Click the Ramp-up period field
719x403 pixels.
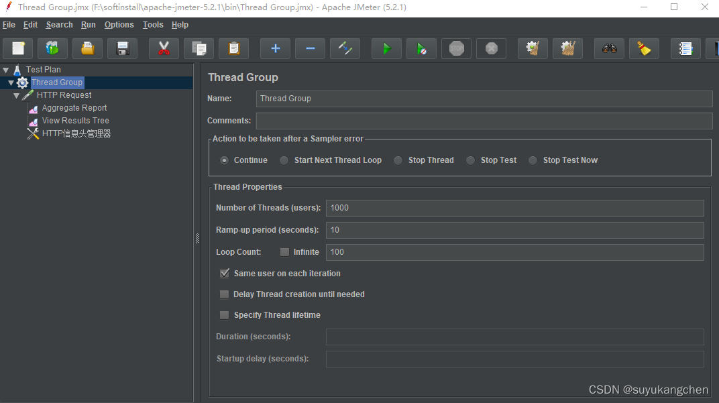515,230
